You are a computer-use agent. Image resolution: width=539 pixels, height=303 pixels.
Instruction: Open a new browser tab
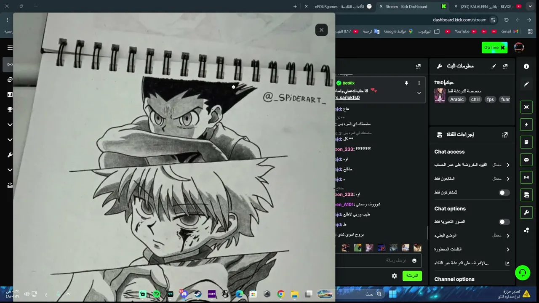point(295,6)
